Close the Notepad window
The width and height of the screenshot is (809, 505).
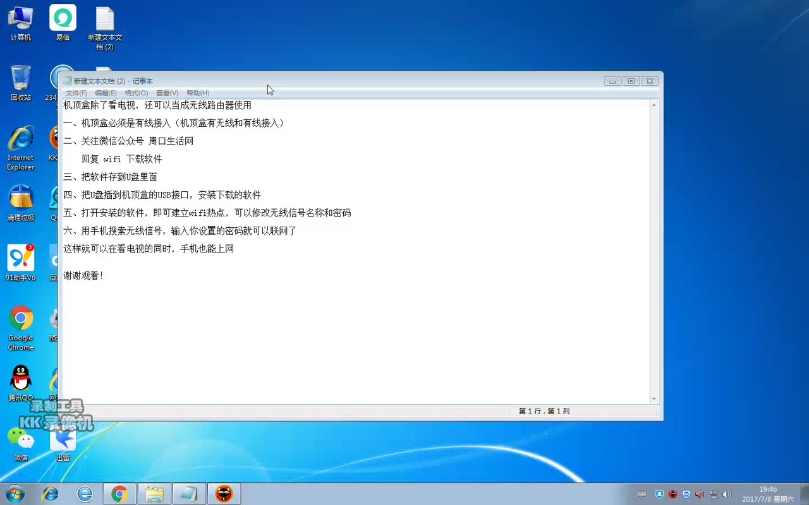(x=650, y=81)
